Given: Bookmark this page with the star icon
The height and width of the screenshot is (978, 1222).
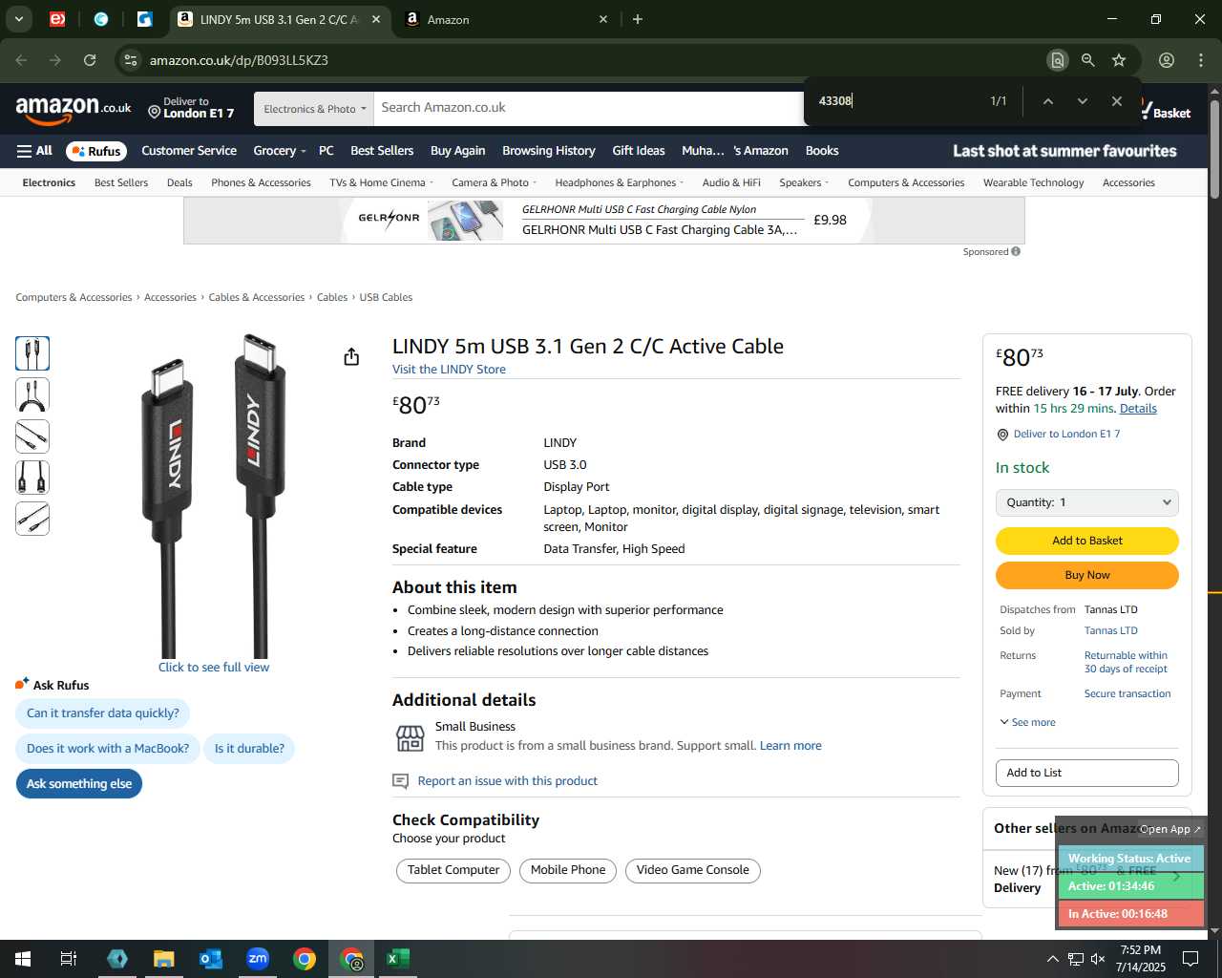Looking at the screenshot, I should click(1119, 60).
